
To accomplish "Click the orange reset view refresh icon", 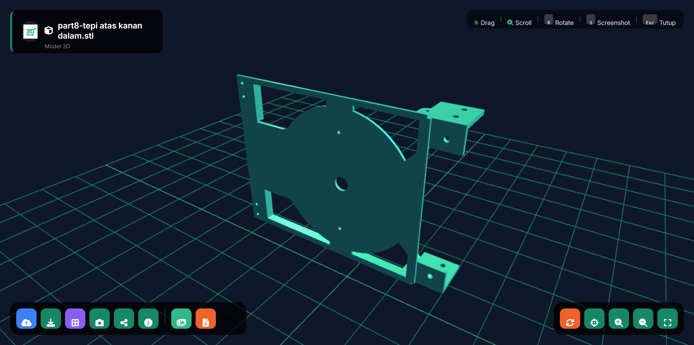I will point(570,319).
